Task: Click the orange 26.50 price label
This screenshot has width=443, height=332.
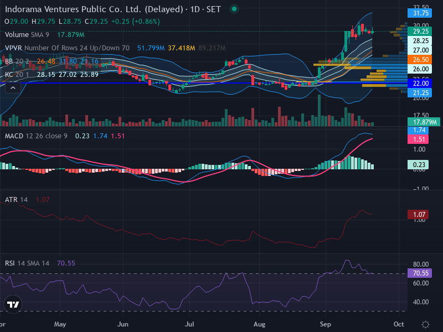Action: point(420,60)
